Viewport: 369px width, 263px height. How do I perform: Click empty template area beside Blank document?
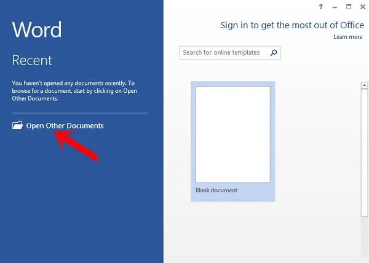[x=314, y=141]
